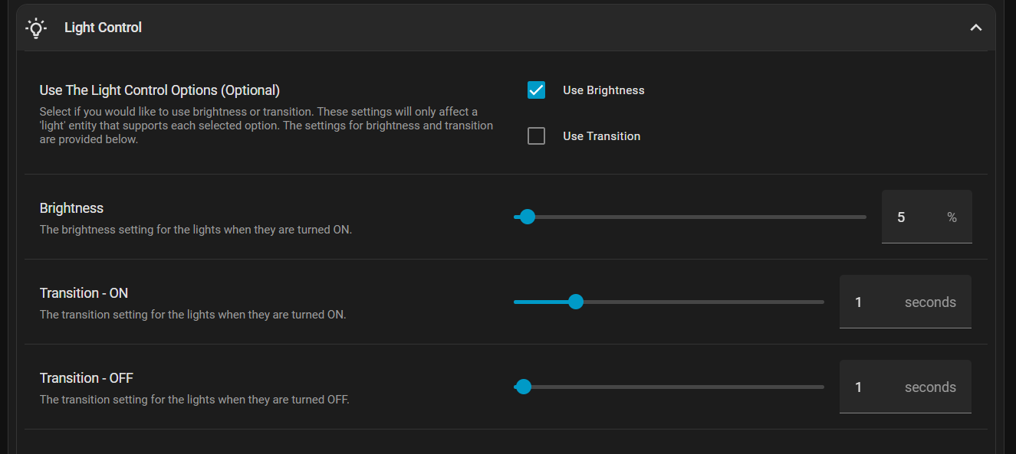Click the Transition - OFF slider handle
1016x454 pixels.
pos(524,387)
